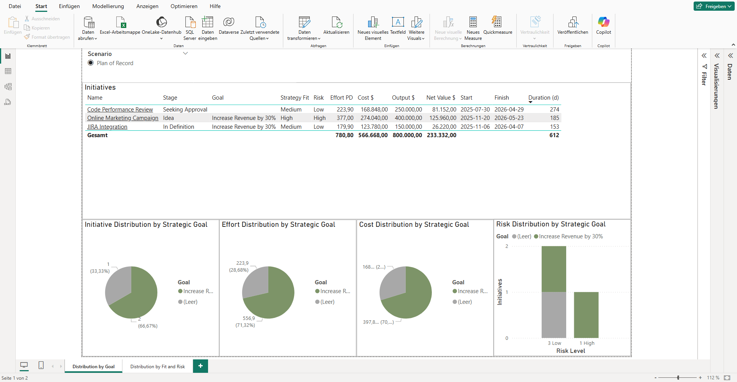Screen dimensions: 737x382
Task: Open Dataverse connector
Action: click(229, 25)
